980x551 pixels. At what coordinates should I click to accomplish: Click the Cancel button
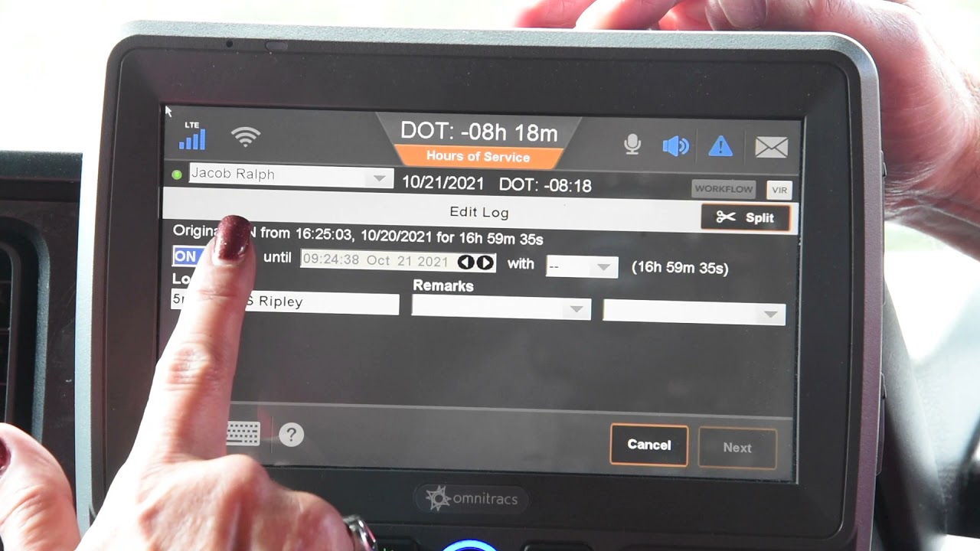pos(649,445)
